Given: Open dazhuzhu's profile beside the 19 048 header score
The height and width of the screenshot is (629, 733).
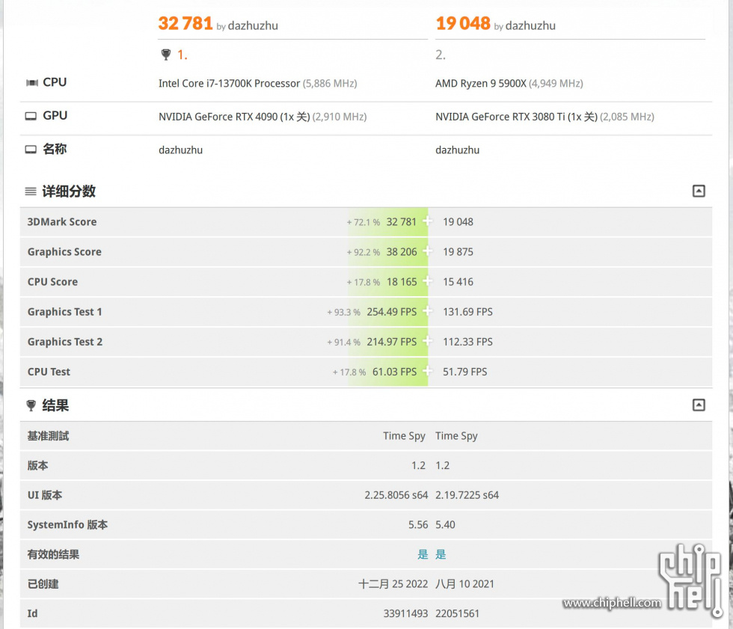Looking at the screenshot, I should click(530, 25).
